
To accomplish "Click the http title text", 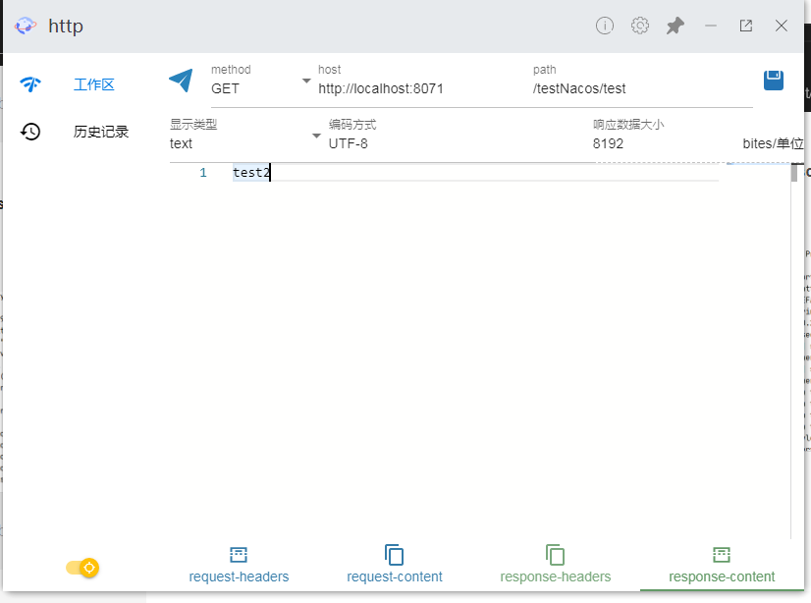I will (66, 27).
